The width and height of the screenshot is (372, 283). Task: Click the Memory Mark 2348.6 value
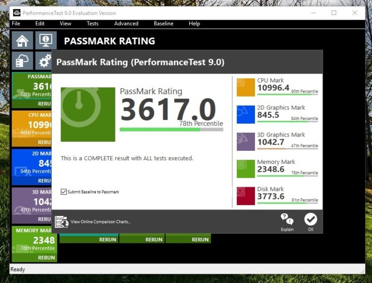[x=271, y=169]
